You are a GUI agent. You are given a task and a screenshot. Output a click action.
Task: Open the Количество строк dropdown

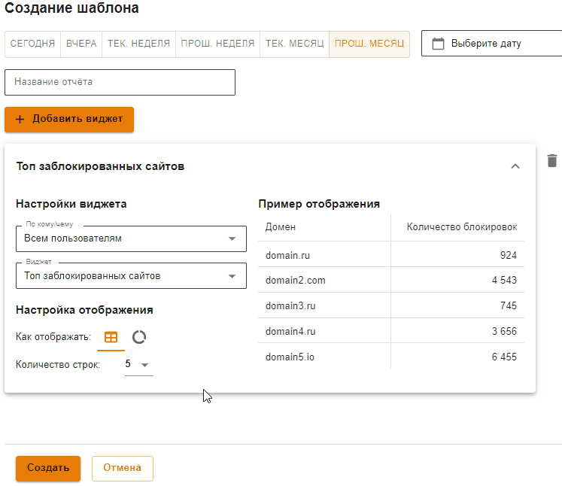pos(138,364)
